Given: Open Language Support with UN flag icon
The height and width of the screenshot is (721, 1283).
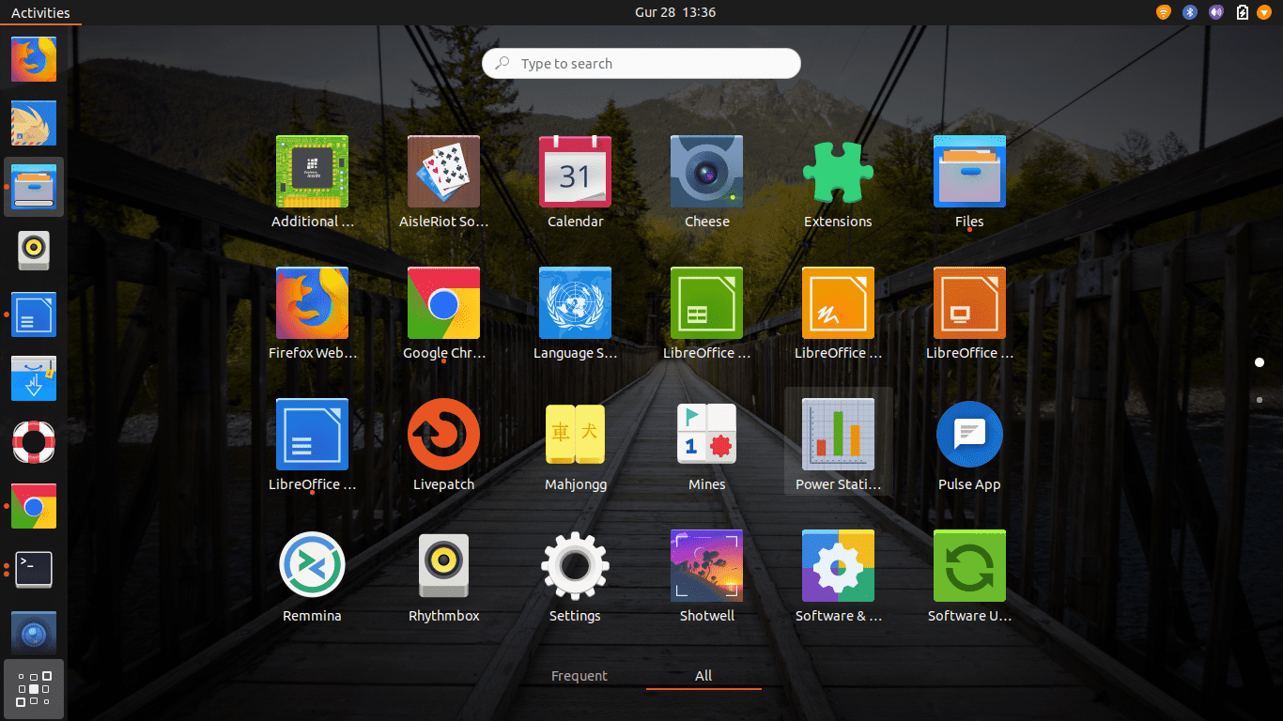Looking at the screenshot, I should tap(575, 303).
